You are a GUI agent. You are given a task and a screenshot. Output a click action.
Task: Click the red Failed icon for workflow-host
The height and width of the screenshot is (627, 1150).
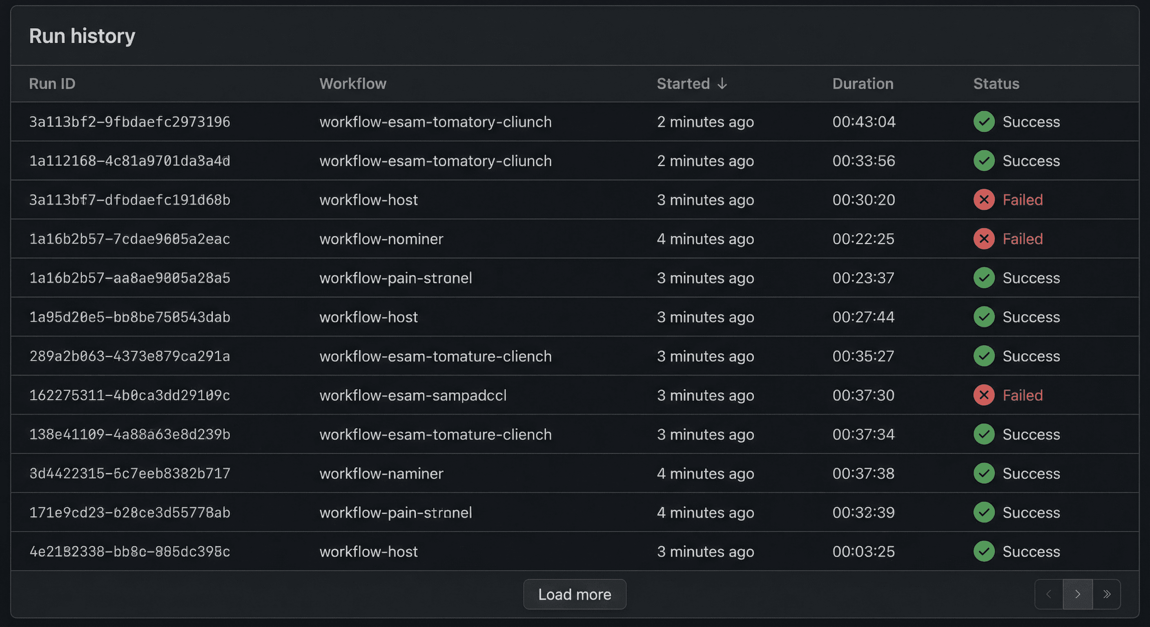tap(984, 200)
